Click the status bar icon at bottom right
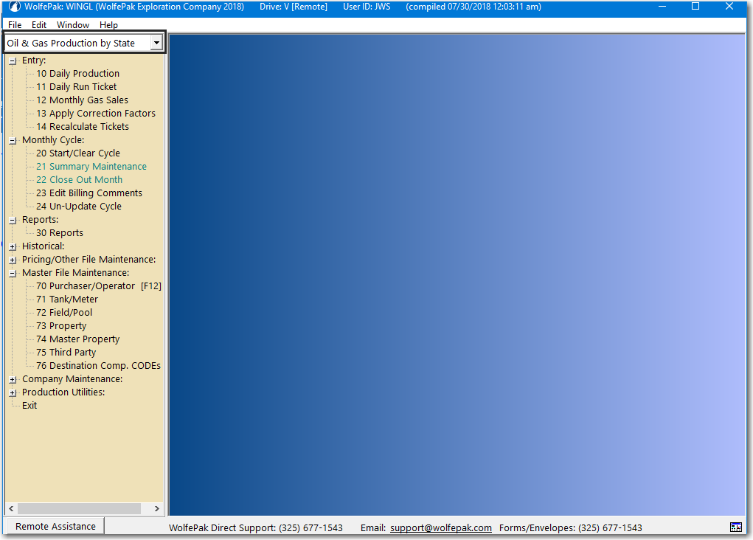Screen dimensions: 753x540 pyautogui.click(x=735, y=527)
